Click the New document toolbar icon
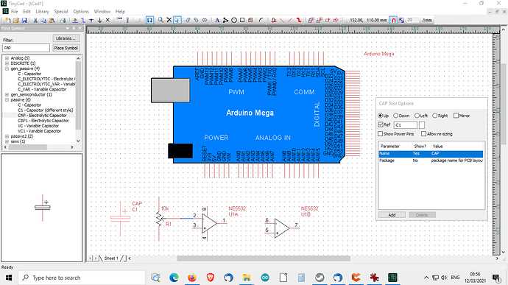The height and width of the screenshot is (285, 508). (x=7, y=20)
